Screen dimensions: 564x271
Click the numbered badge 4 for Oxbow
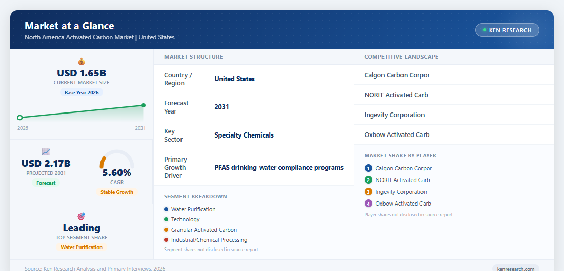pyautogui.click(x=368, y=204)
